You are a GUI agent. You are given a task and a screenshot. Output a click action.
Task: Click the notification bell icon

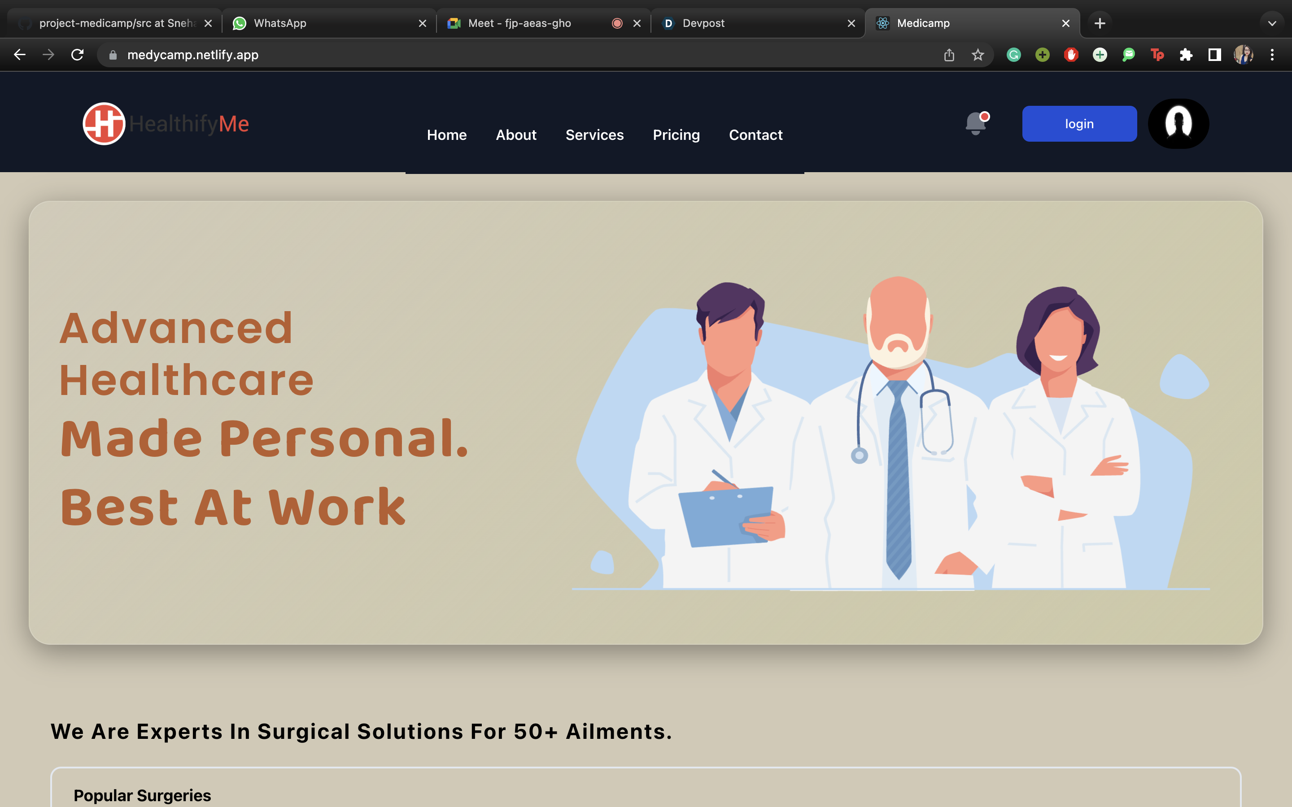point(976,123)
